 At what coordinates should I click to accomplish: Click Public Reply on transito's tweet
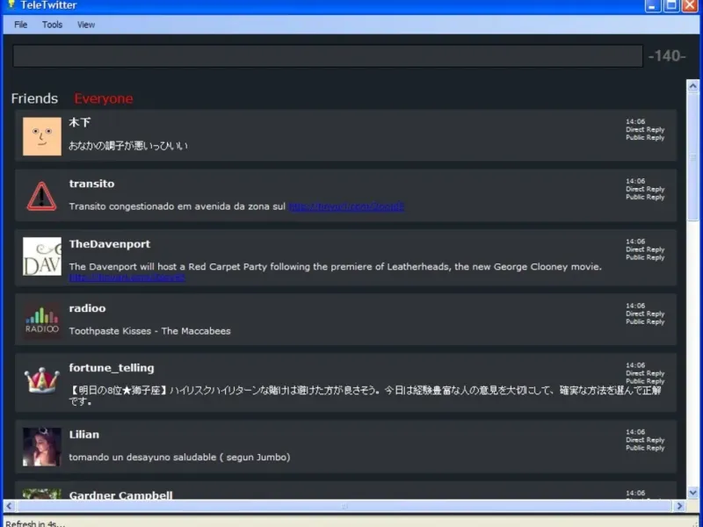pyautogui.click(x=645, y=197)
